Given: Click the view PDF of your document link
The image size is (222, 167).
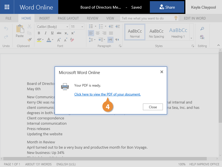Looking at the screenshot, I should point(107,94).
